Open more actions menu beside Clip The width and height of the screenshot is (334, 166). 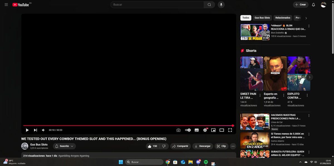click(233, 146)
